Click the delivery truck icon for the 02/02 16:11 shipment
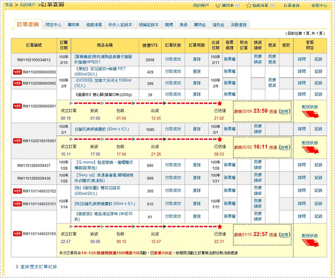The height and width of the screenshot is (278, 335). tap(310, 150)
